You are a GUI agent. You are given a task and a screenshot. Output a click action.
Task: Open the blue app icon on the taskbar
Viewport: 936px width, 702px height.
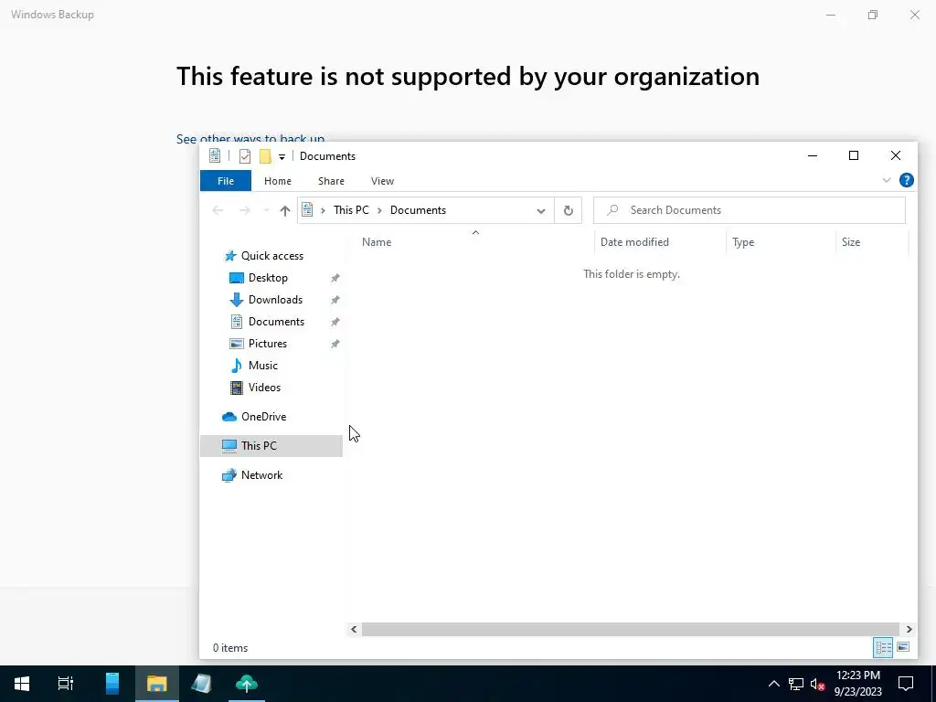(112, 684)
